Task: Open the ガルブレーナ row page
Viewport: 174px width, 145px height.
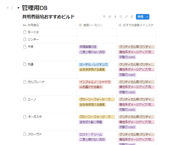Action: click(x=36, y=82)
